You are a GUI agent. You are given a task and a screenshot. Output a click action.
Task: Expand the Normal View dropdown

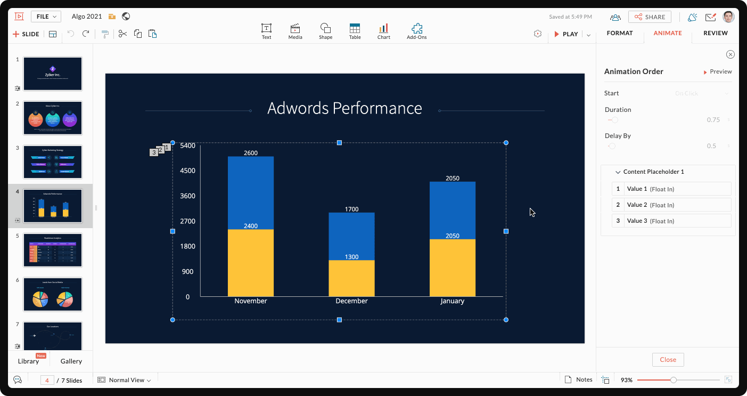pyautogui.click(x=124, y=380)
